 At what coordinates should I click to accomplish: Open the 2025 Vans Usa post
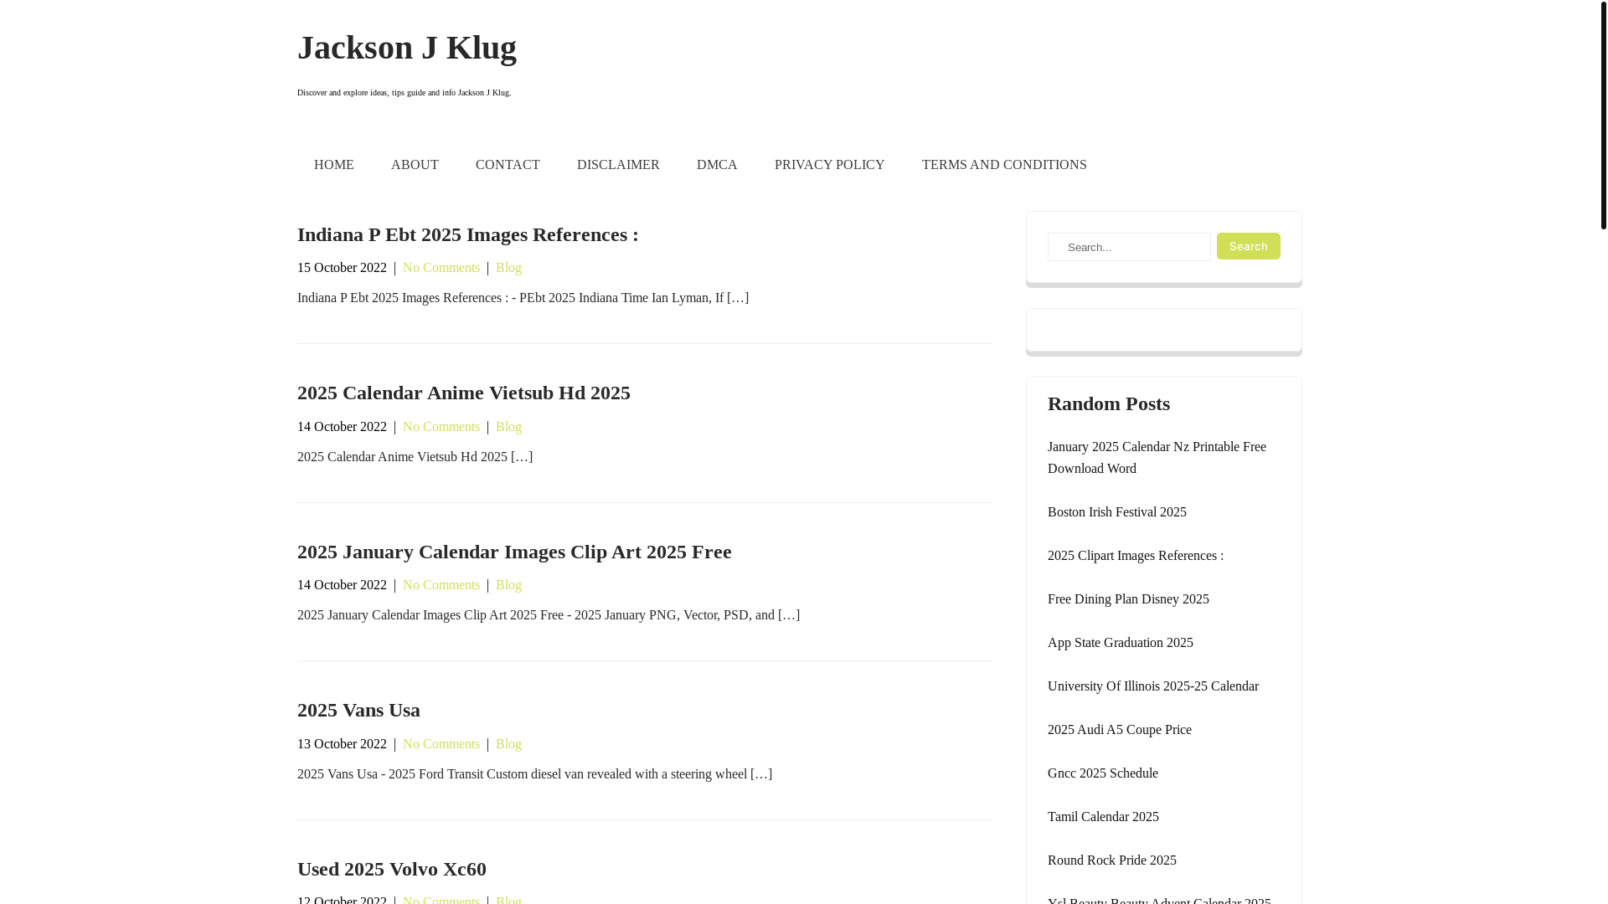point(358,710)
